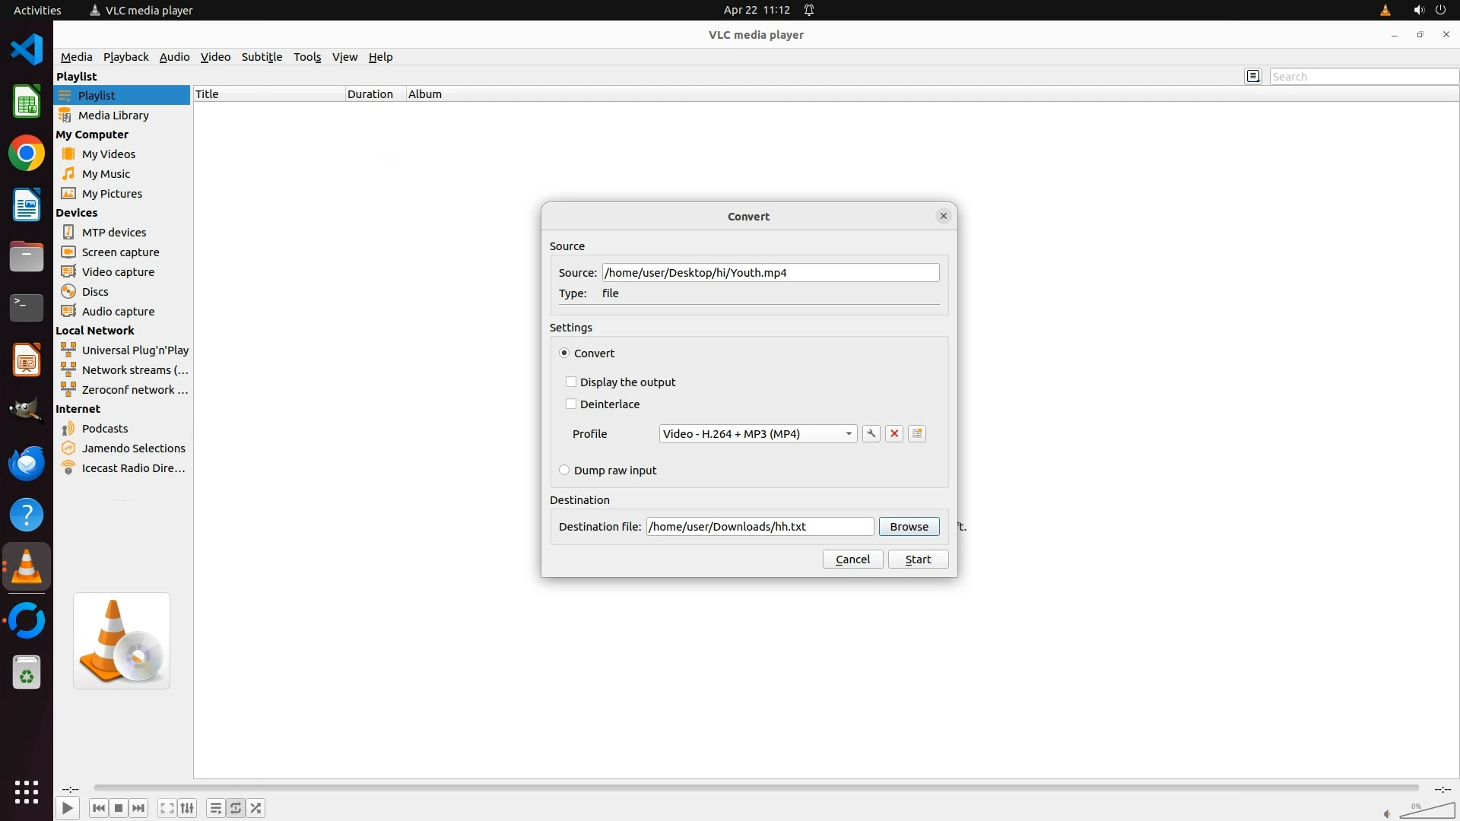Toggle loop mode icon

point(236,808)
